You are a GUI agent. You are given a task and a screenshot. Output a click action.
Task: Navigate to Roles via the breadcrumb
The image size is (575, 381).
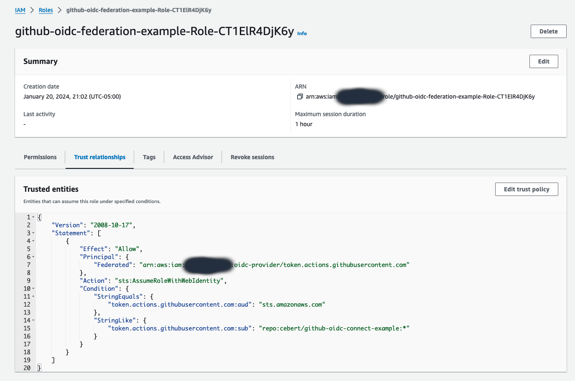tap(46, 10)
